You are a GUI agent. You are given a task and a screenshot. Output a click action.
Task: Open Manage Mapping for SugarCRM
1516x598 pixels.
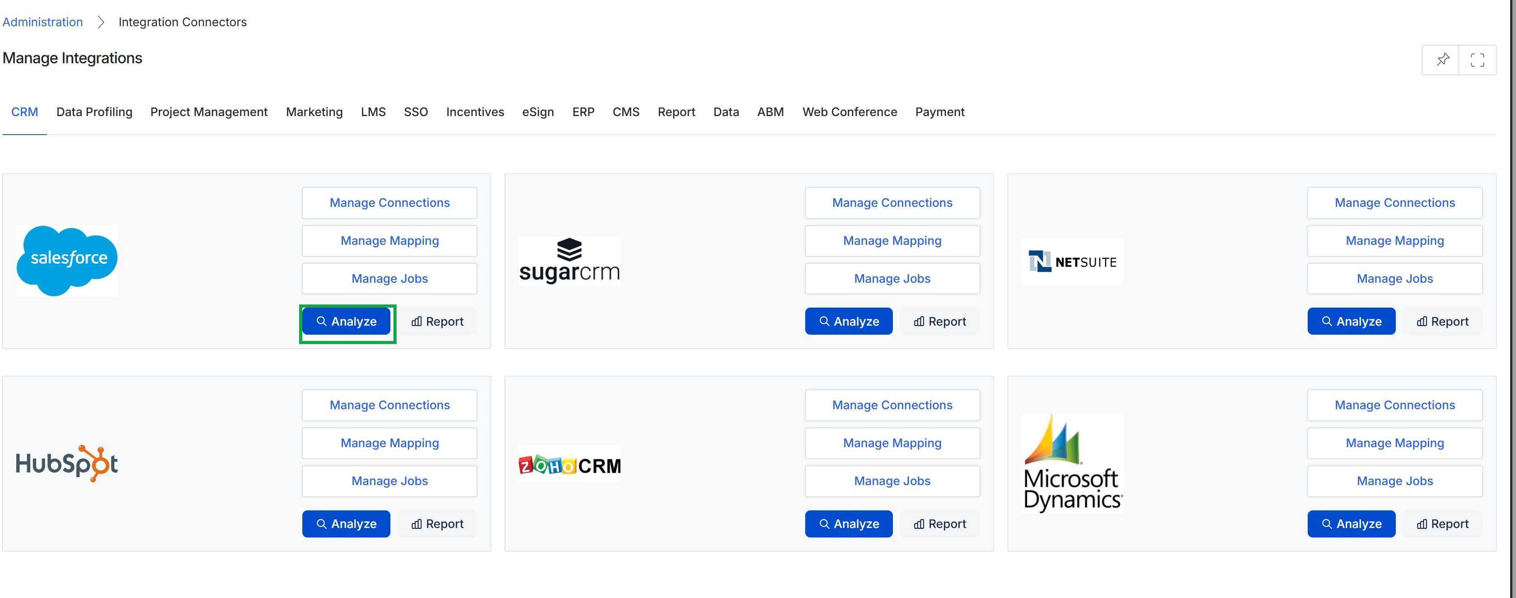pyautogui.click(x=892, y=240)
